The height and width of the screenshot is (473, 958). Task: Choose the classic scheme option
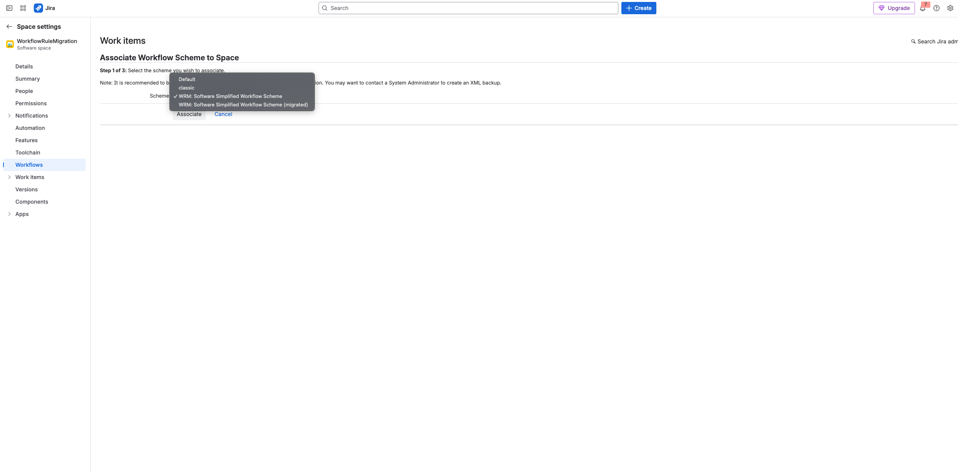[x=186, y=88]
